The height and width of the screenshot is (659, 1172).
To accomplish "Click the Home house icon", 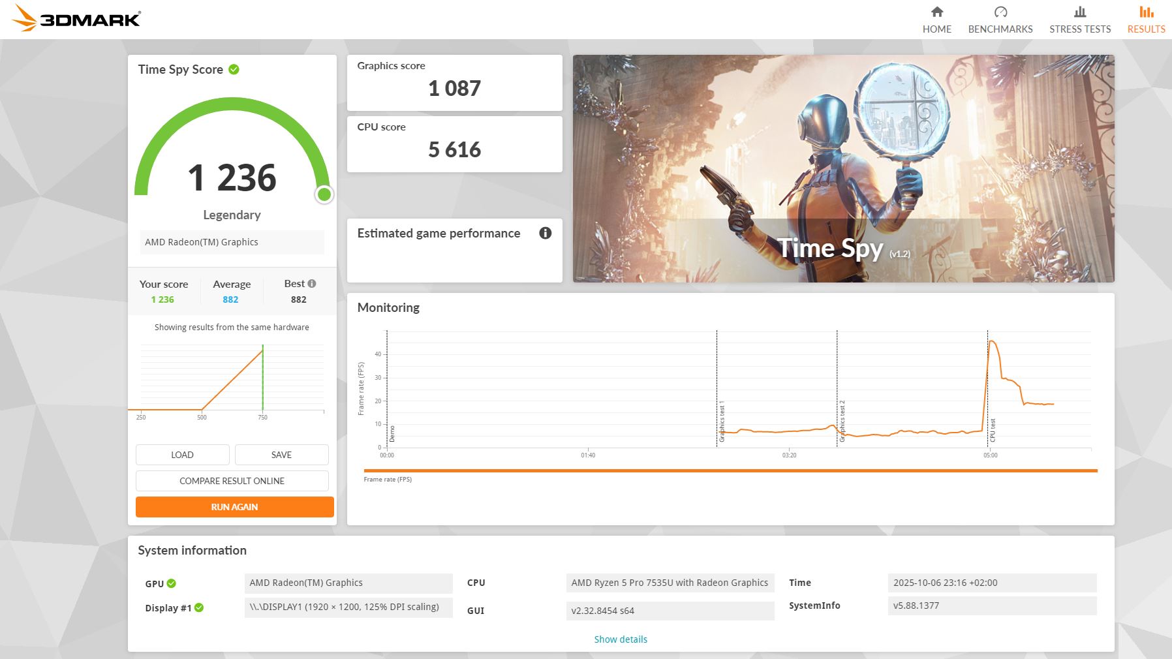I will point(936,12).
